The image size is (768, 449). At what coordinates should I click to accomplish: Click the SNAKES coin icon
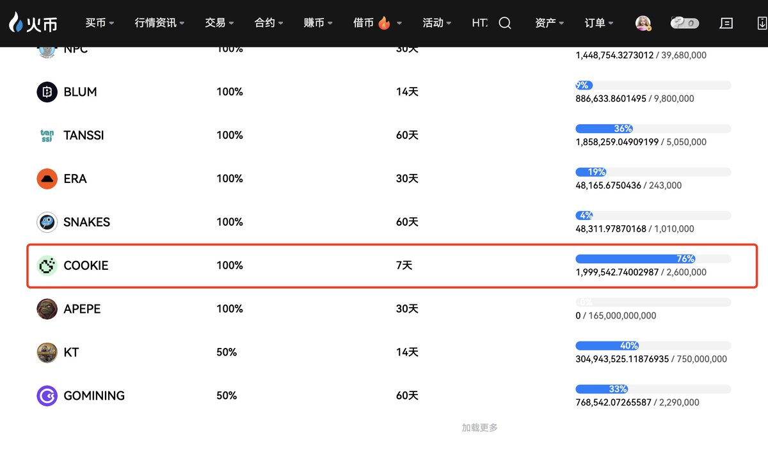click(x=47, y=222)
